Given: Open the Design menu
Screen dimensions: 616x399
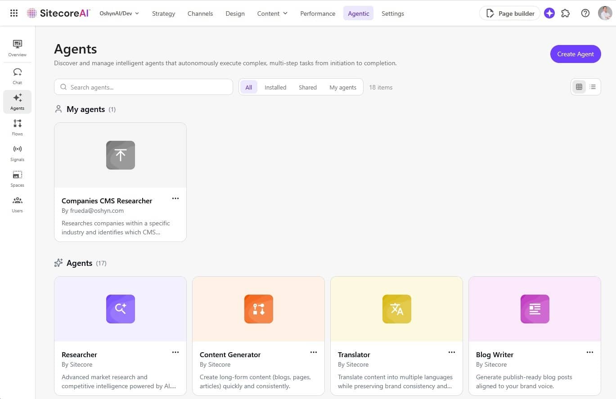Looking at the screenshot, I should (x=235, y=13).
